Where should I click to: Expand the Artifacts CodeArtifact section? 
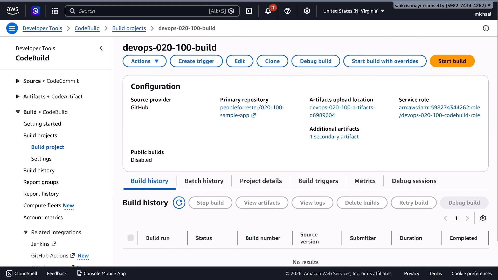click(x=18, y=96)
